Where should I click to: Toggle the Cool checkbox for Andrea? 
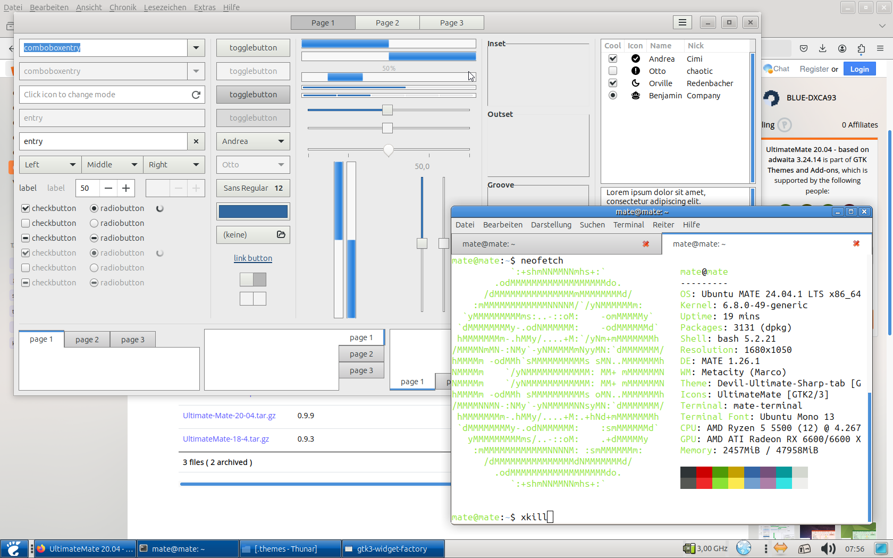(613, 58)
